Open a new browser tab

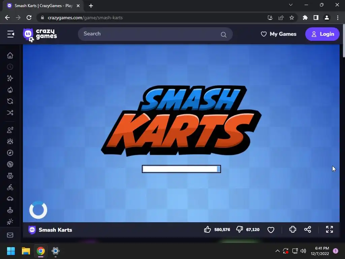(91, 6)
